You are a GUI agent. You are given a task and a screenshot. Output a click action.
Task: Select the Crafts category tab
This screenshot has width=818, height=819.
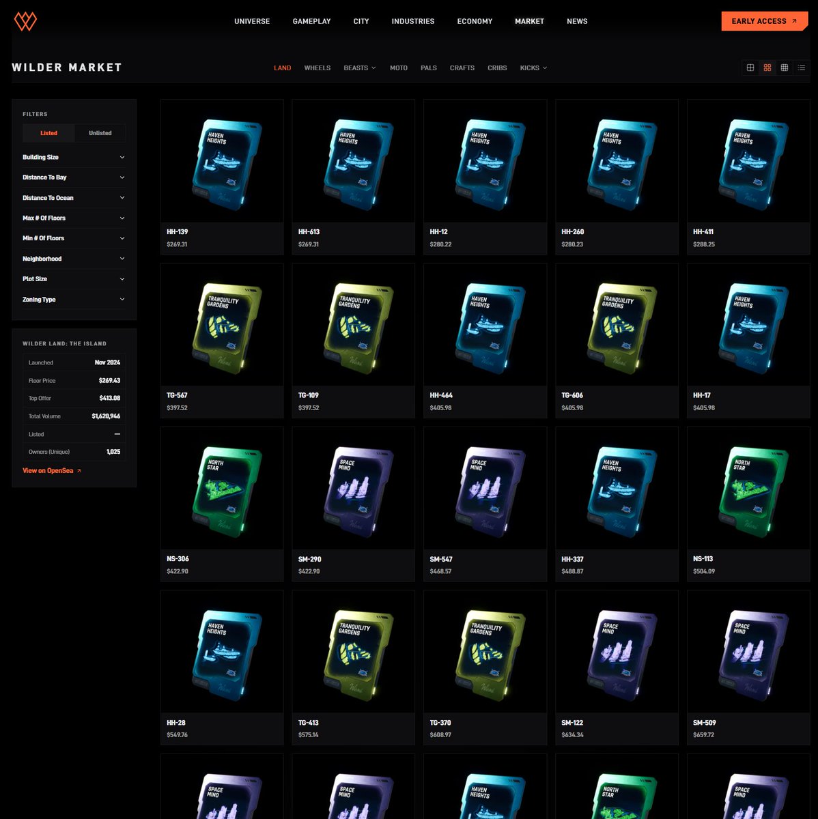pos(462,68)
